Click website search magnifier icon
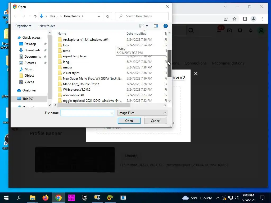 pos(191,31)
